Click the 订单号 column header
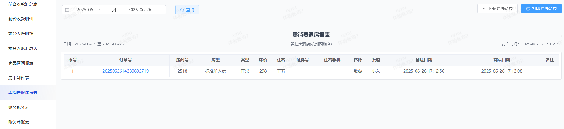 coord(126,60)
